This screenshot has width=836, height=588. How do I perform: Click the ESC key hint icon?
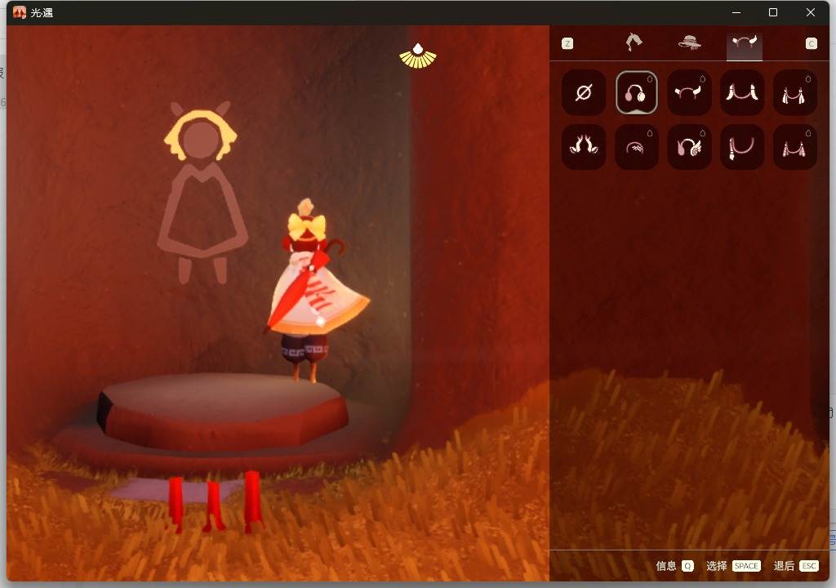click(809, 566)
